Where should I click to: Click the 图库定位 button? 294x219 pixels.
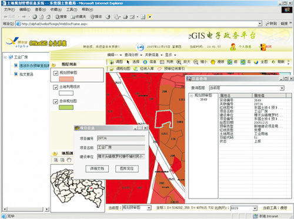(127, 169)
